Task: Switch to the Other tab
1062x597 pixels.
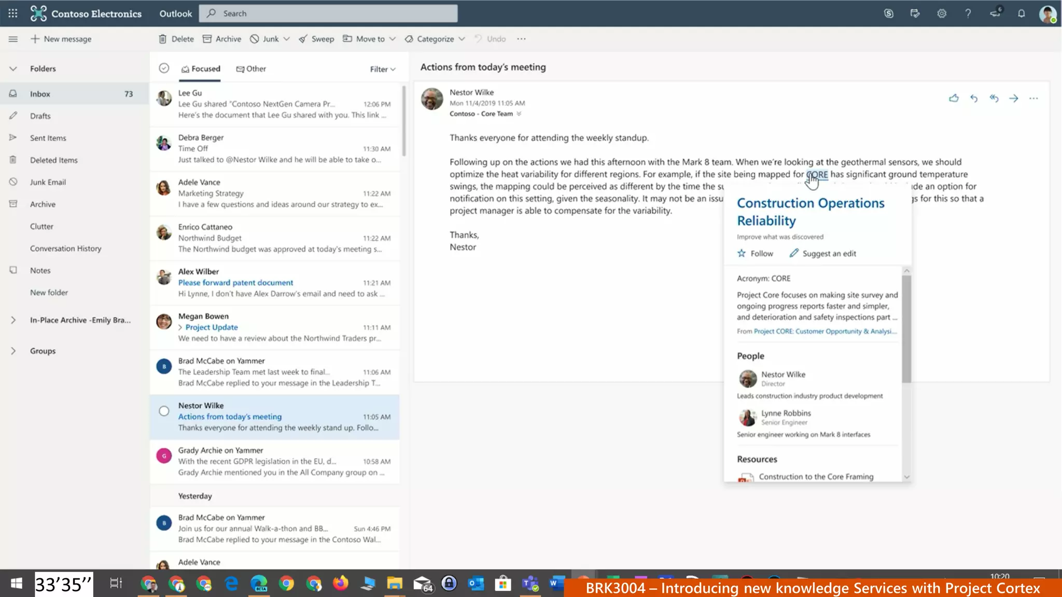Action: pyautogui.click(x=251, y=68)
